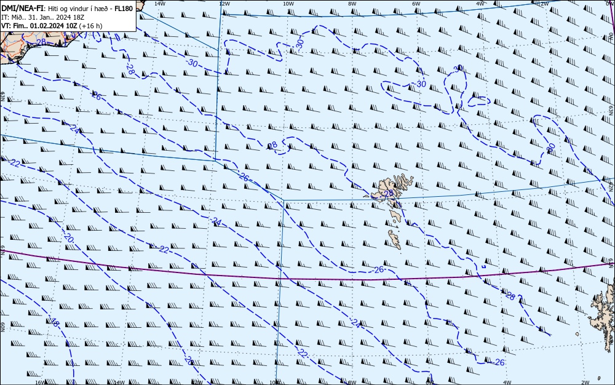Click the '8W' longitude label on top edge
Screen dimensions: 615x385
[352, 4]
